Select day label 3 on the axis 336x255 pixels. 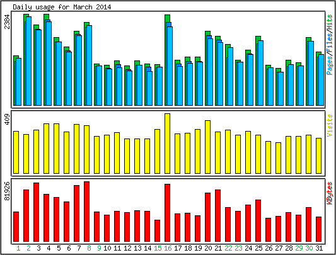click(38, 248)
